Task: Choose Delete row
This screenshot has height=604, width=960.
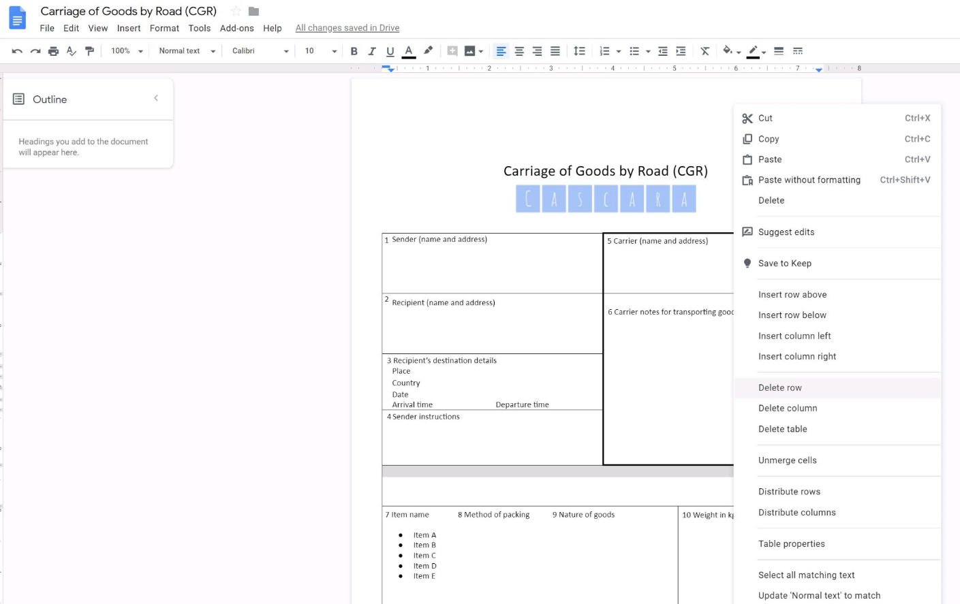Action: coord(837,387)
